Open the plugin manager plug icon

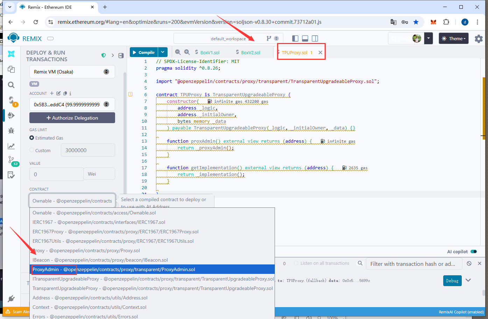11,299
